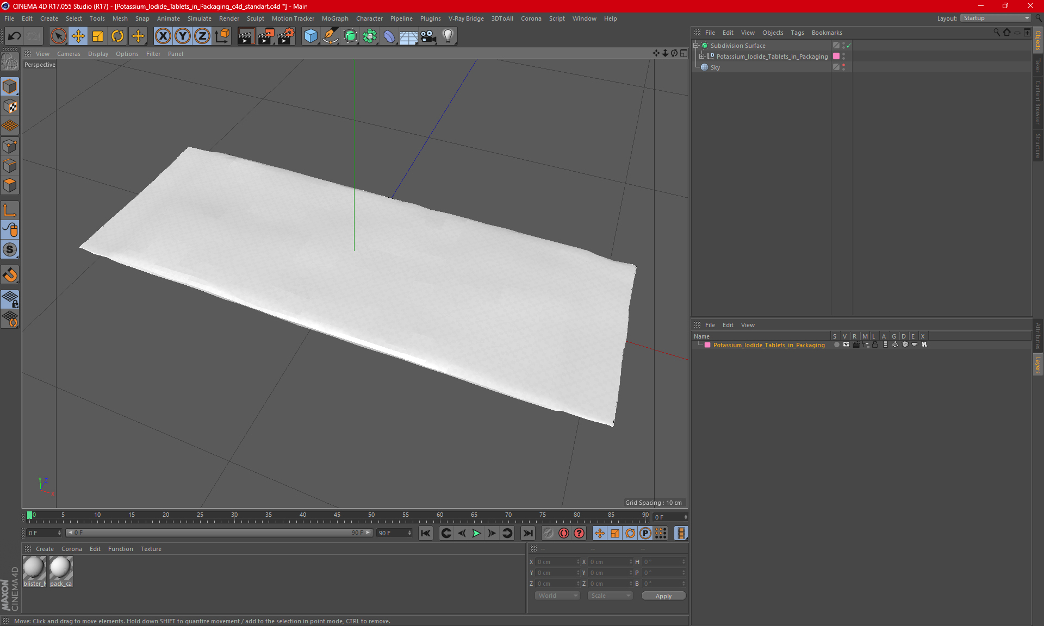Open the Layout Startup dropdown
Image resolution: width=1044 pixels, height=626 pixels.
[996, 18]
